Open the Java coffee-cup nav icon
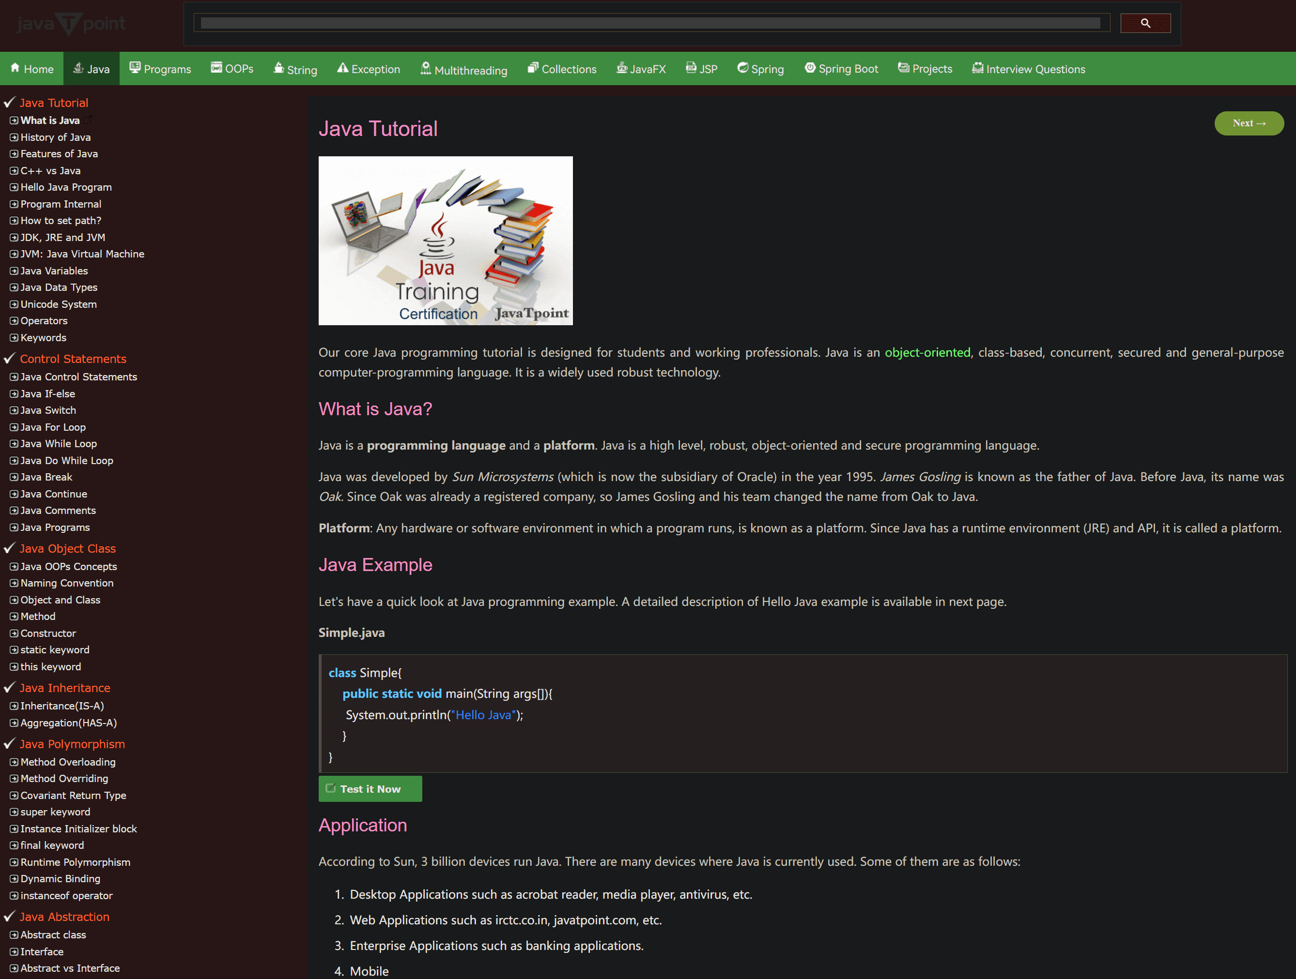Image resolution: width=1296 pixels, height=979 pixels. click(x=77, y=68)
